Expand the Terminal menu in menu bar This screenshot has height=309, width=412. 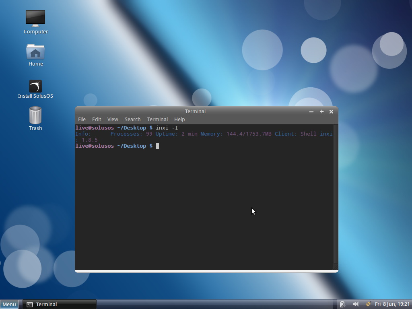point(157,119)
